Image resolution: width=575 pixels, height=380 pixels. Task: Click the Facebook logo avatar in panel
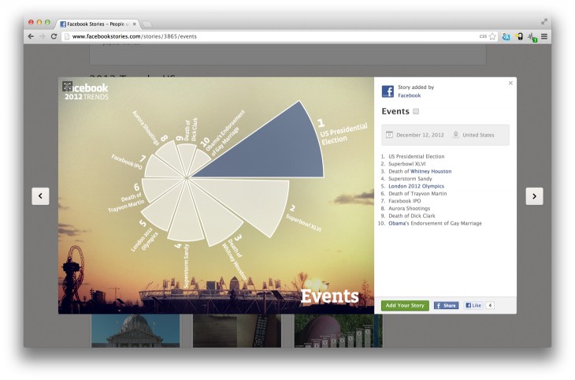(388, 91)
